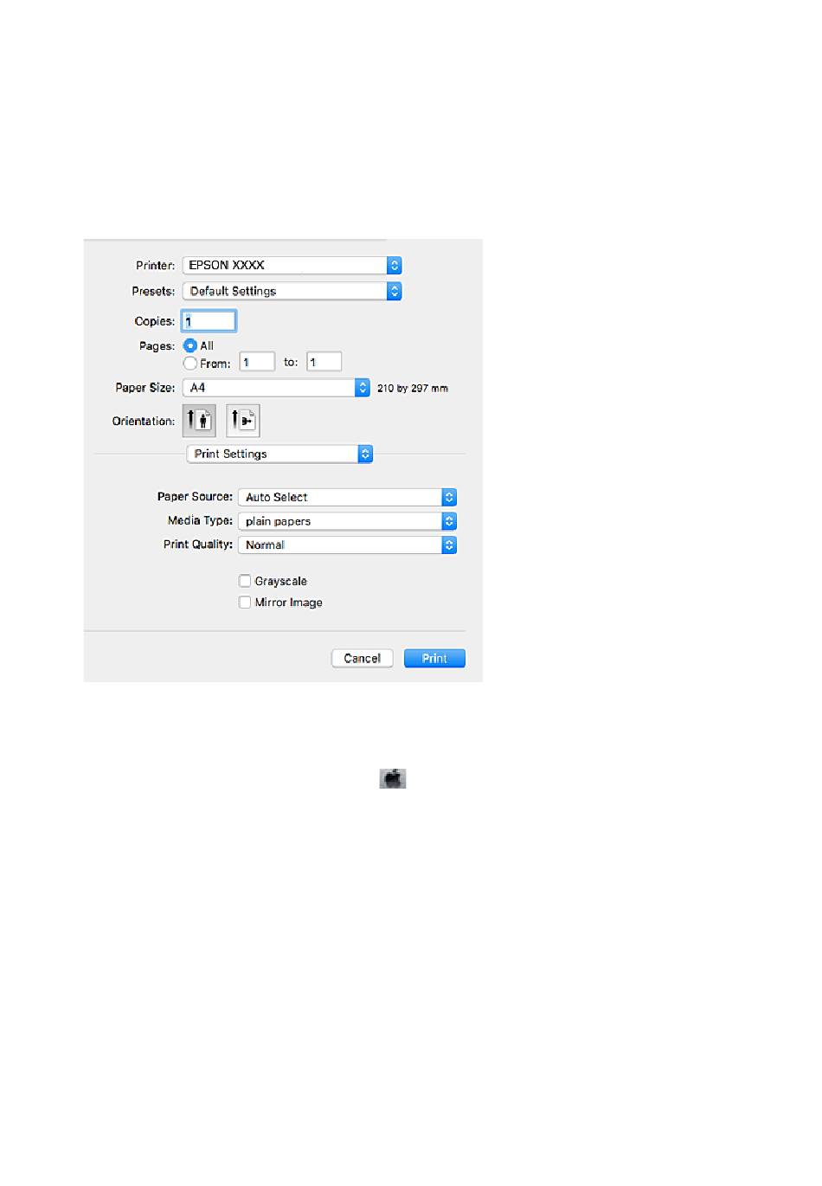Click the Apple logo icon
Image resolution: width=822 pixels, height=1186 pixels.
(x=393, y=778)
